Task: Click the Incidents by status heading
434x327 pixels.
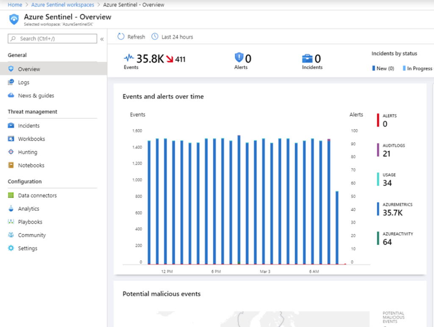Action: (394, 53)
